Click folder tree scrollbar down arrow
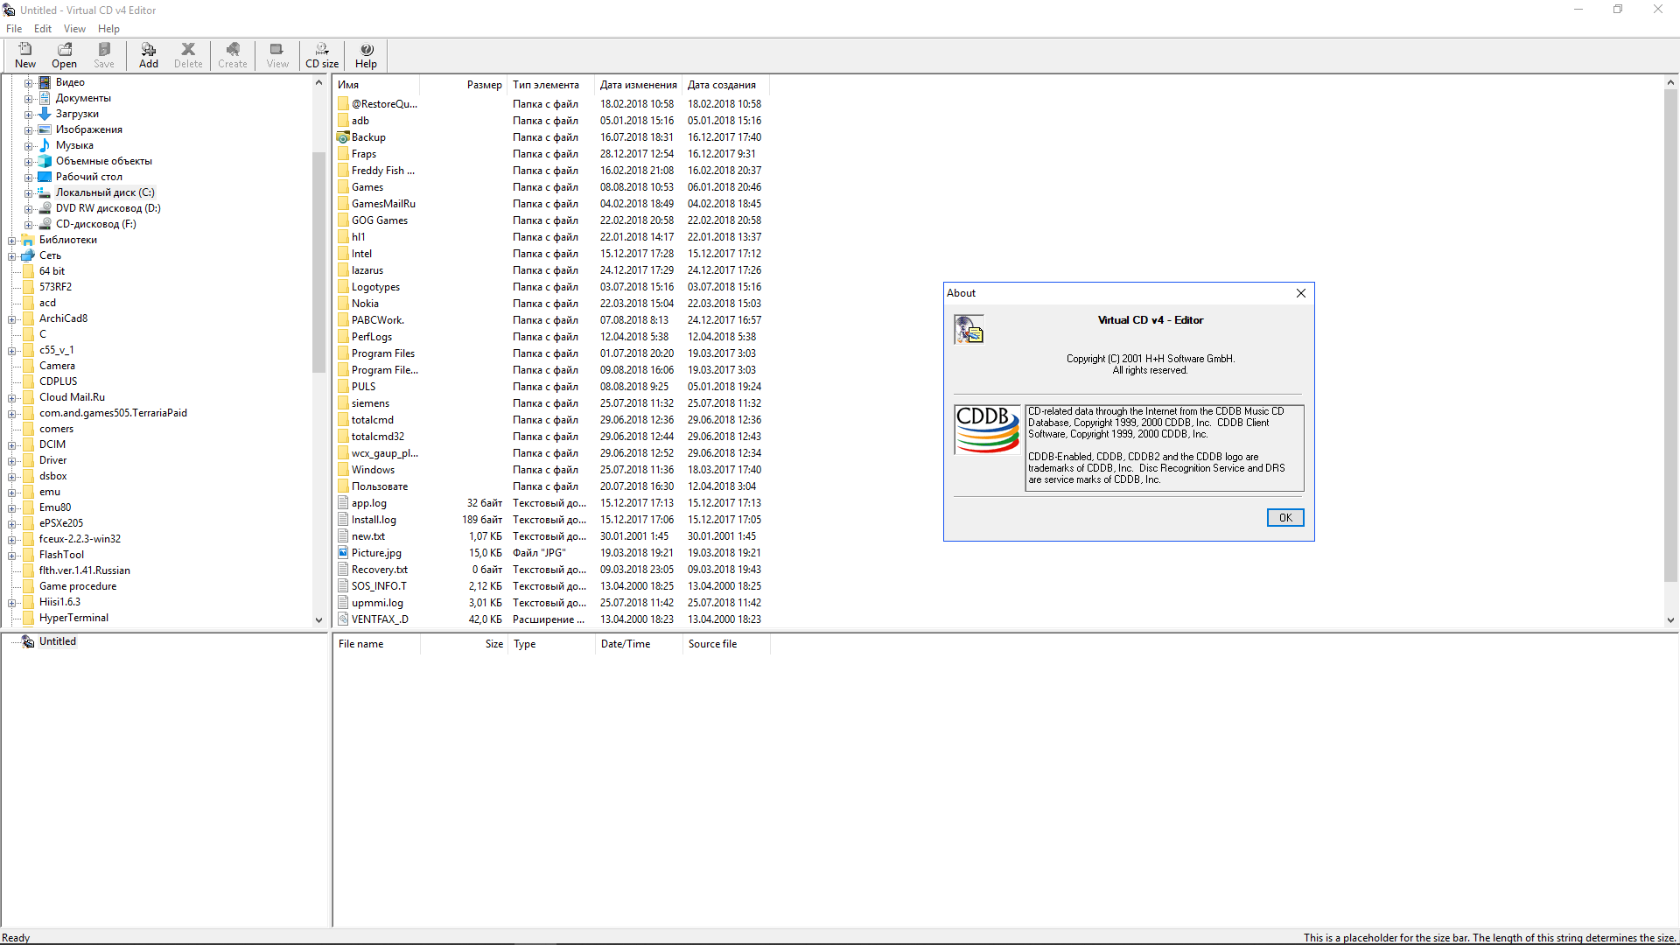Image resolution: width=1680 pixels, height=945 pixels. coord(318,620)
